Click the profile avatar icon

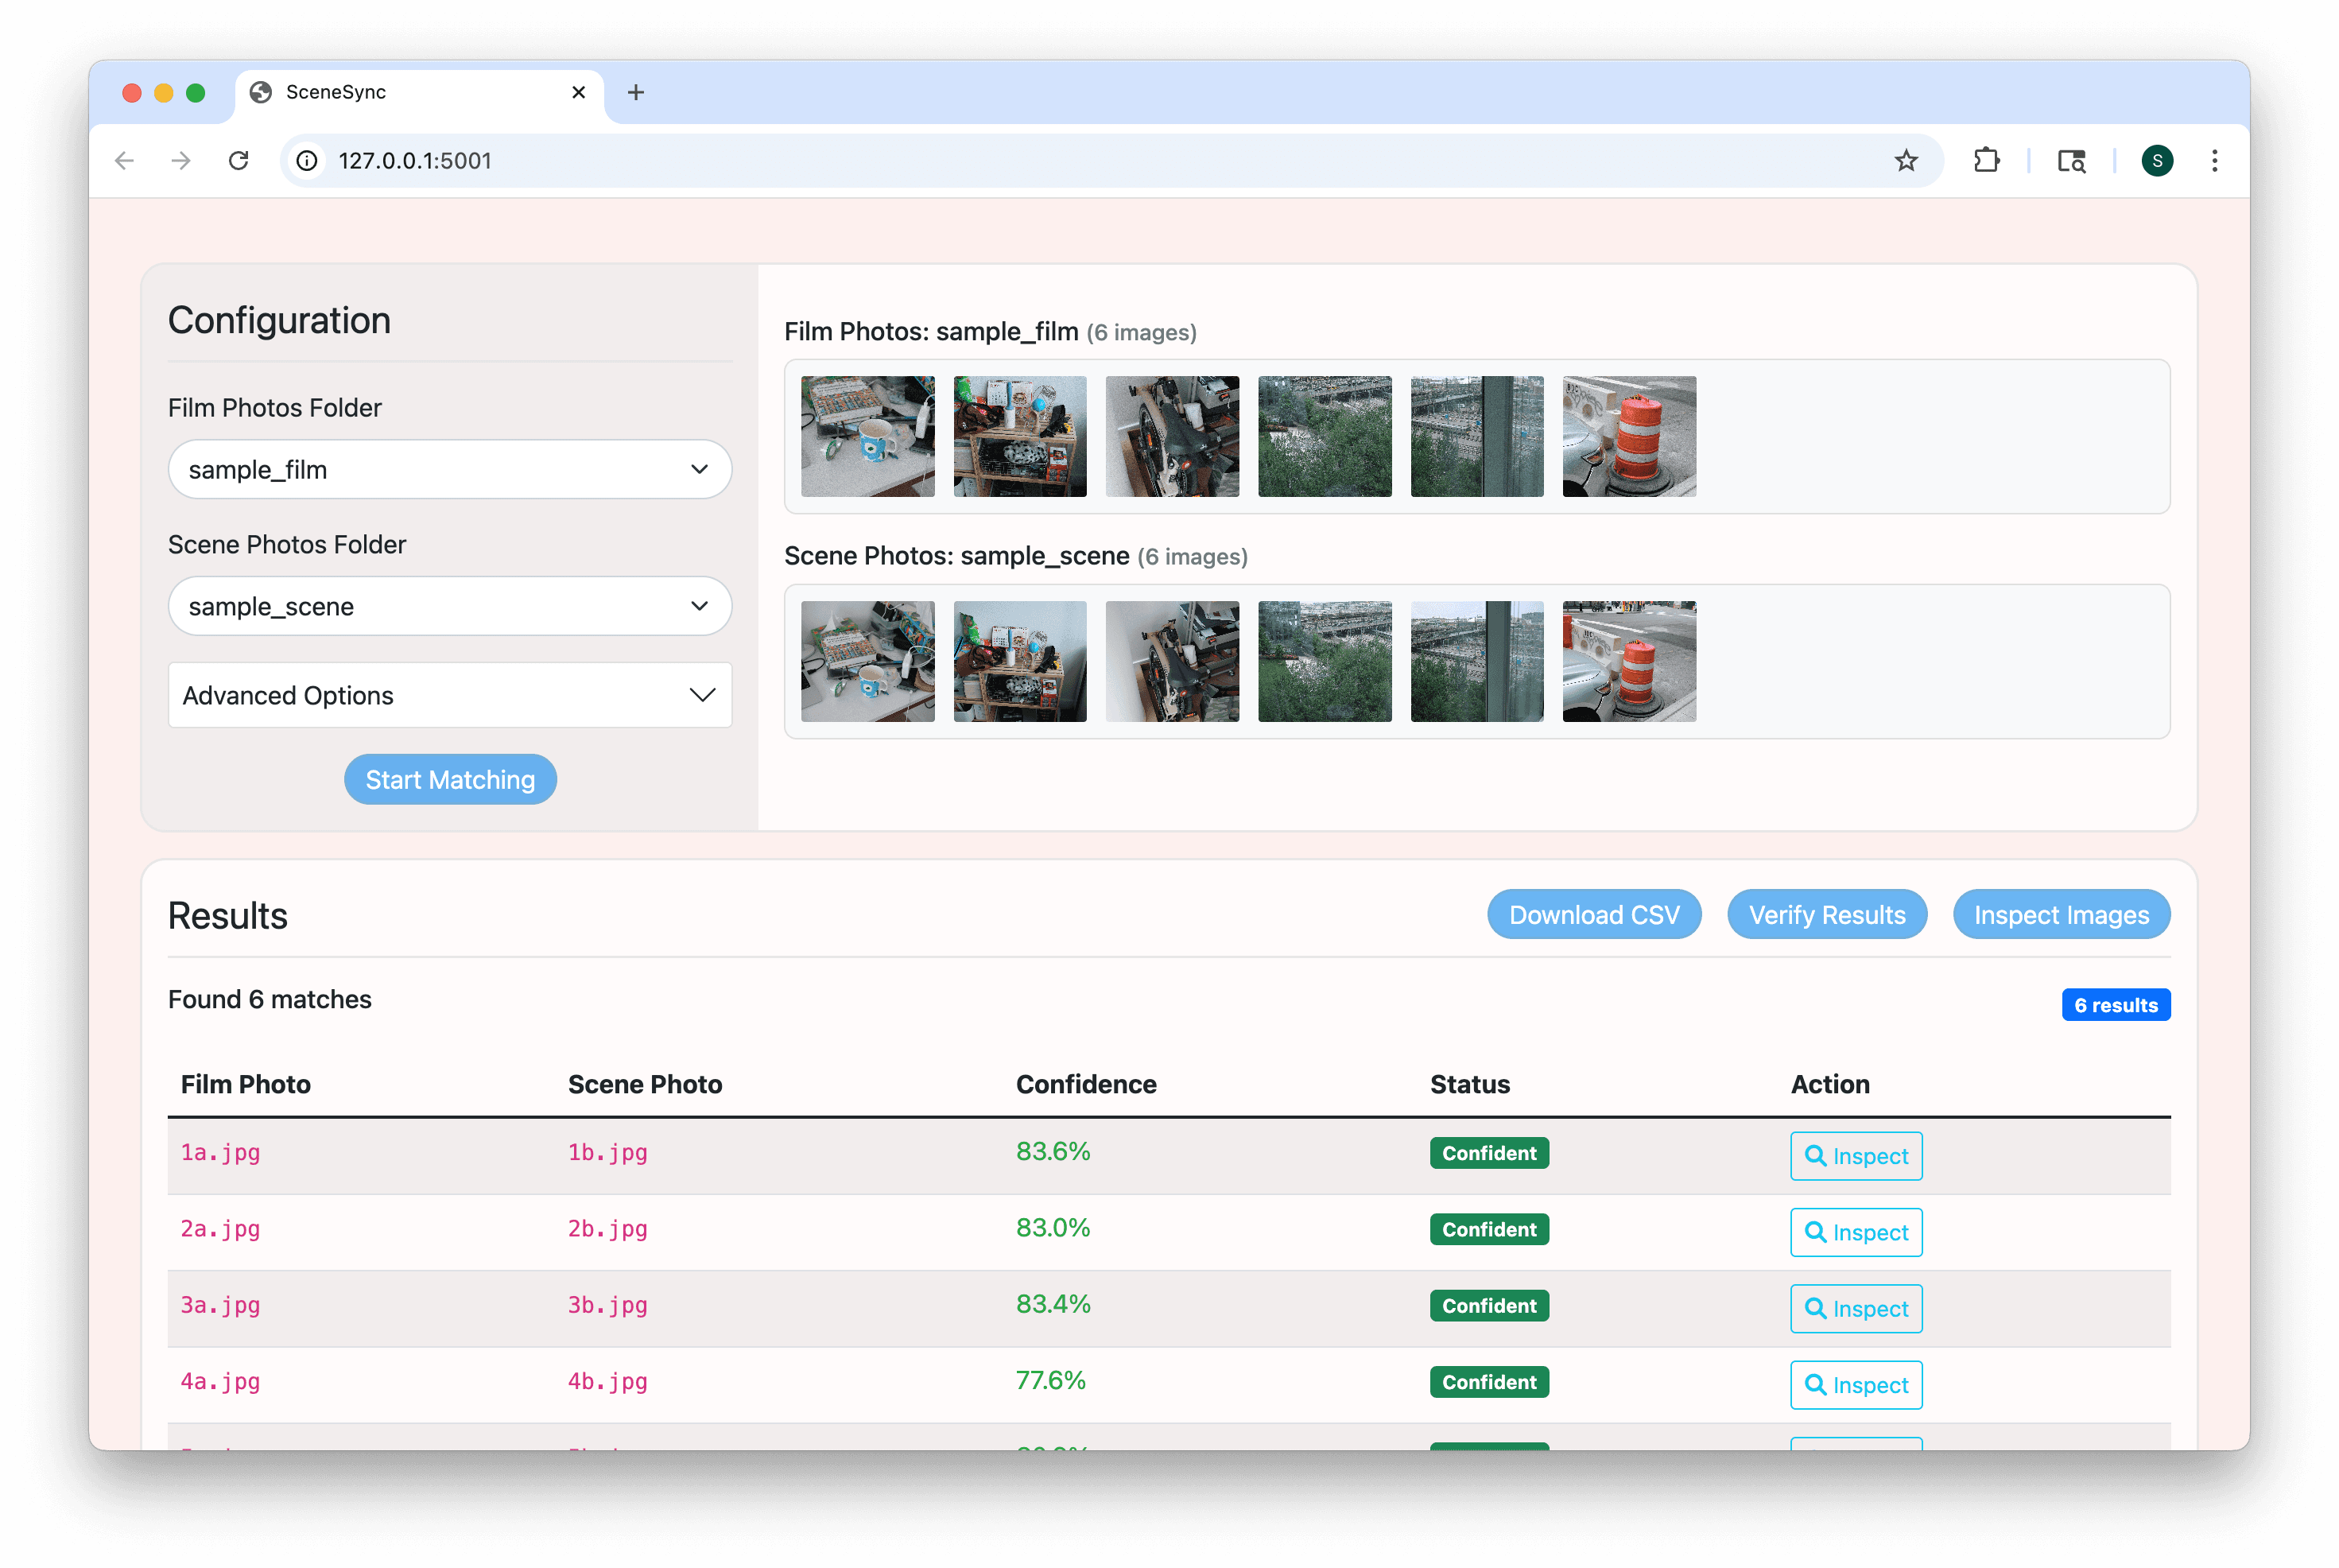click(x=2156, y=161)
